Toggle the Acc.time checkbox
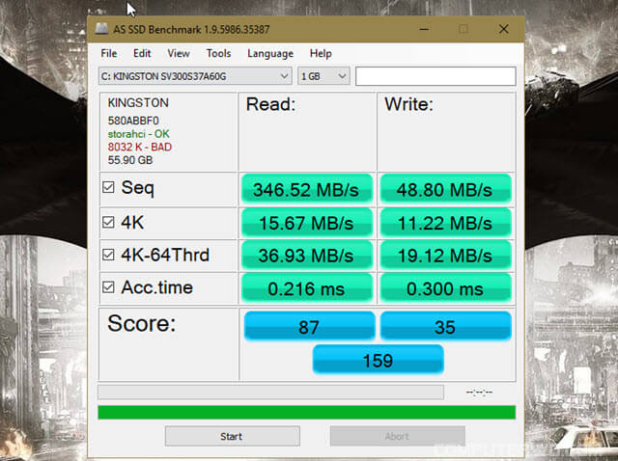The height and width of the screenshot is (461, 618). [x=109, y=287]
